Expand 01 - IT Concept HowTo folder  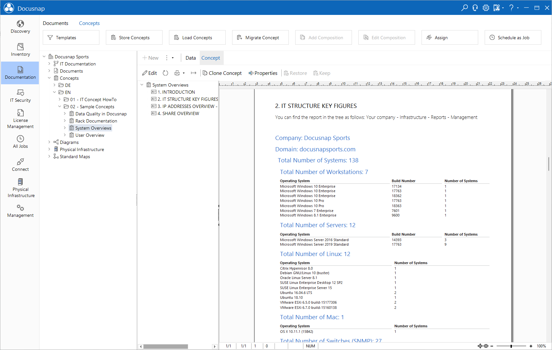(x=60, y=99)
